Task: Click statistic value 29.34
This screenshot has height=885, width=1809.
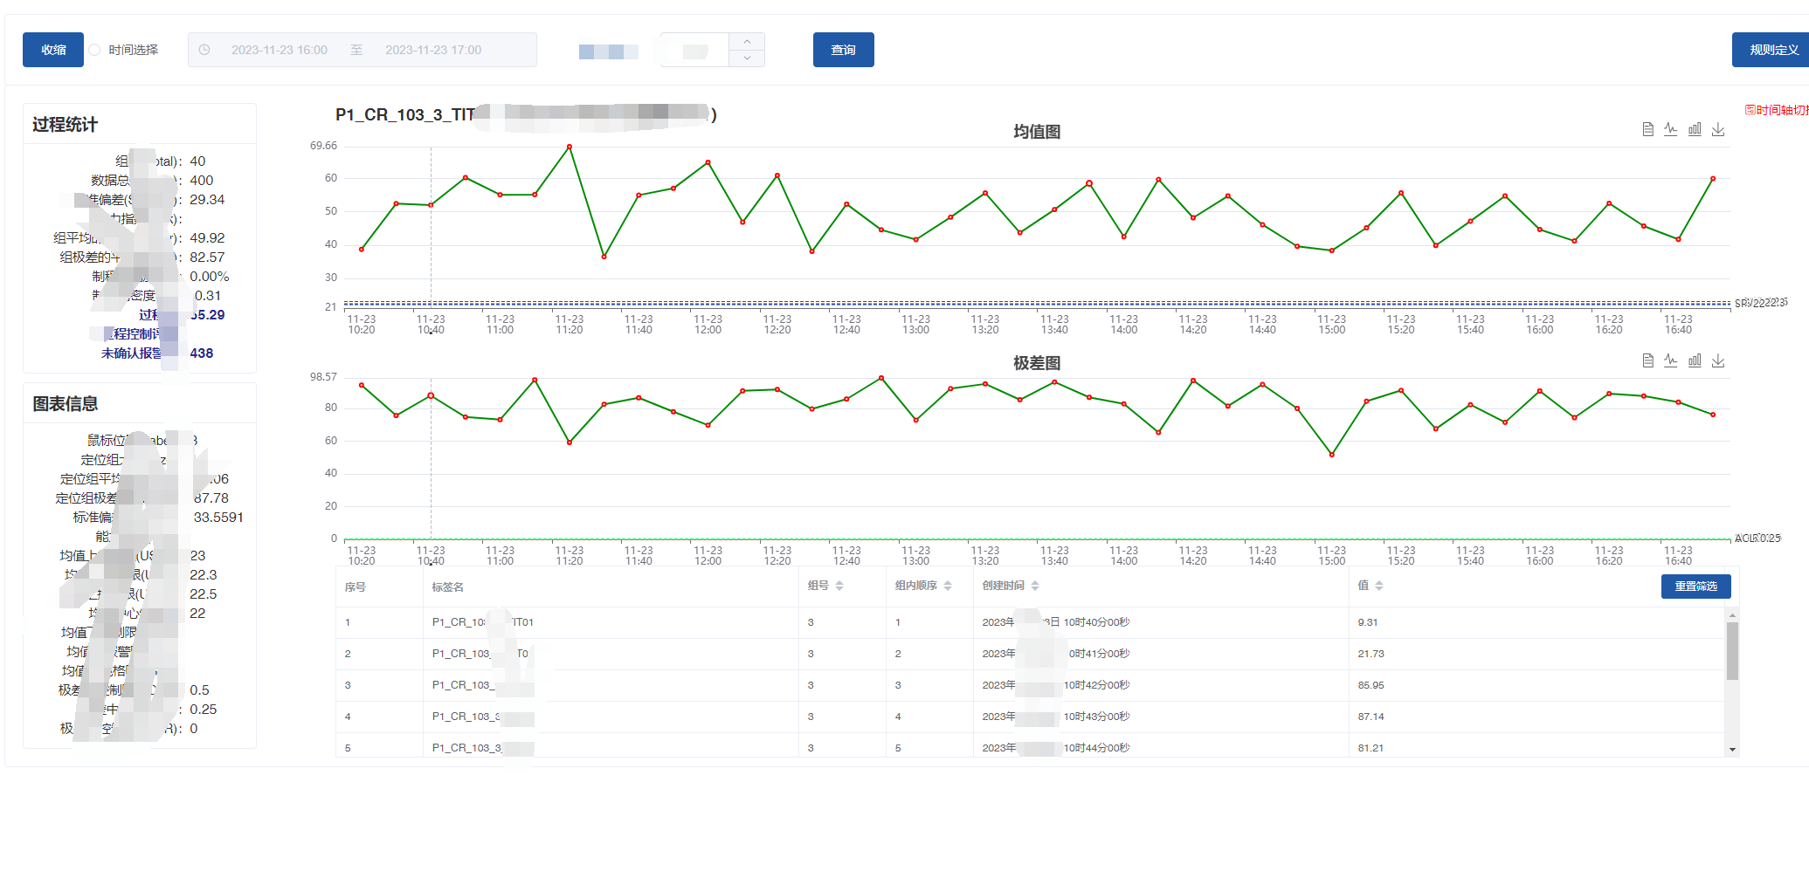Action: [x=207, y=200]
